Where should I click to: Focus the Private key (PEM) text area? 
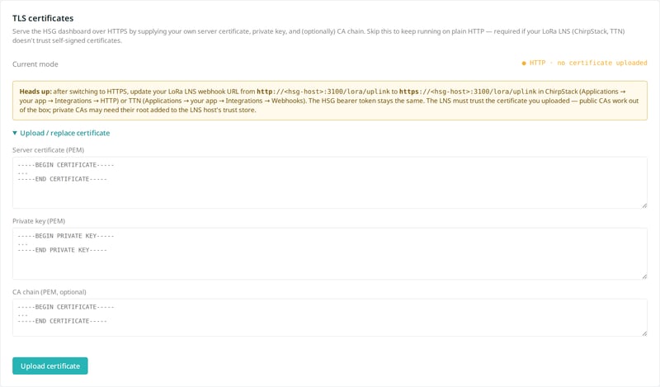point(329,253)
